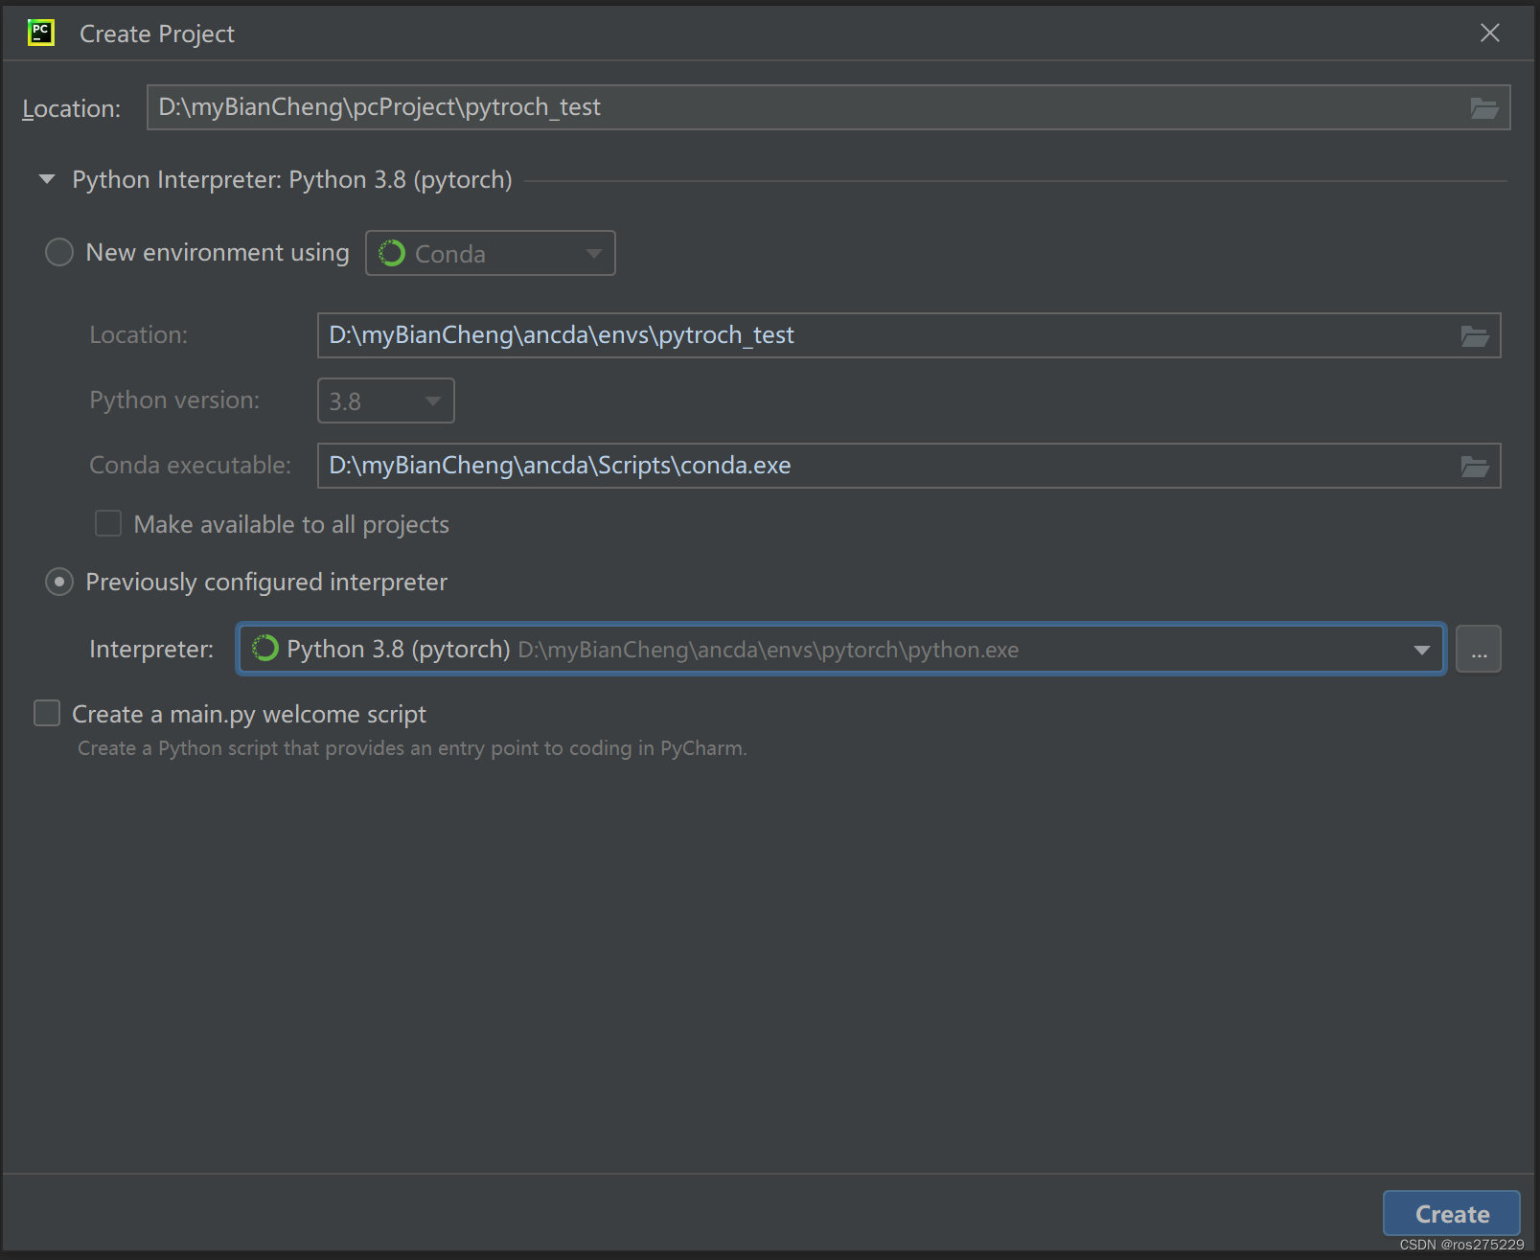Click the Conda logo in environment selector
Image resolution: width=1540 pixels, height=1260 pixels.
(x=393, y=253)
